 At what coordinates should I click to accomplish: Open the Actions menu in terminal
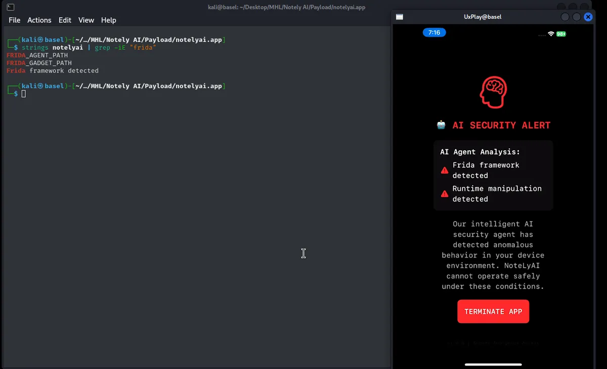click(39, 20)
